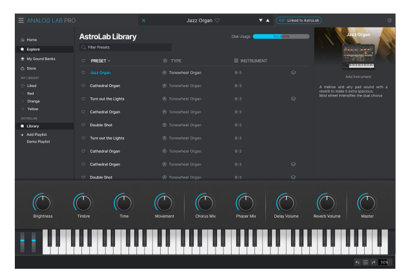Screen dimensions: 408x279
Task: Click Add Instrument link
Action: 358,77
